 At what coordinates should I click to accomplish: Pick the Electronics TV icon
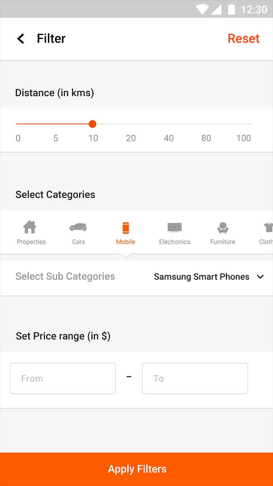[174, 228]
